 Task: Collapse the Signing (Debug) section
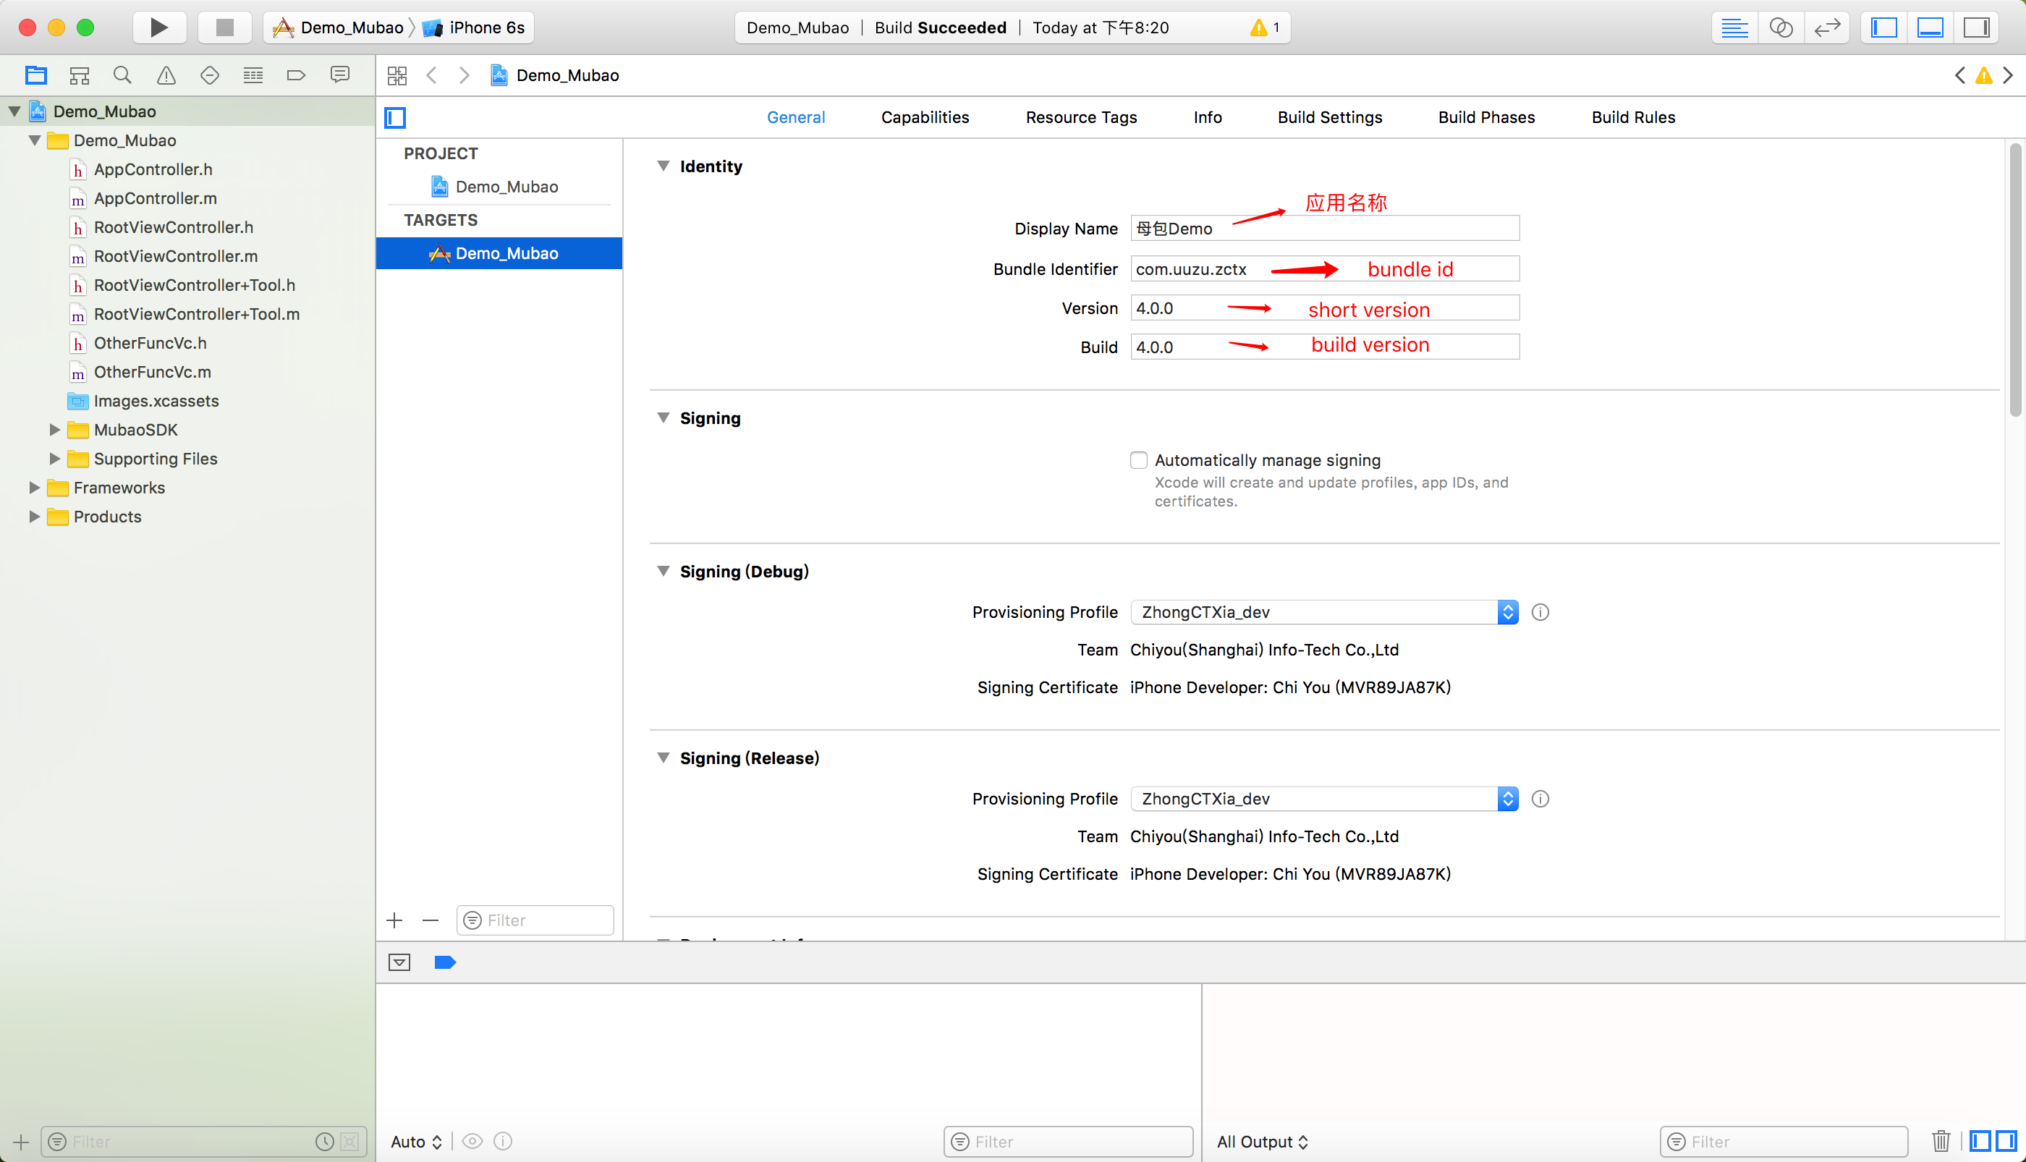coord(663,571)
